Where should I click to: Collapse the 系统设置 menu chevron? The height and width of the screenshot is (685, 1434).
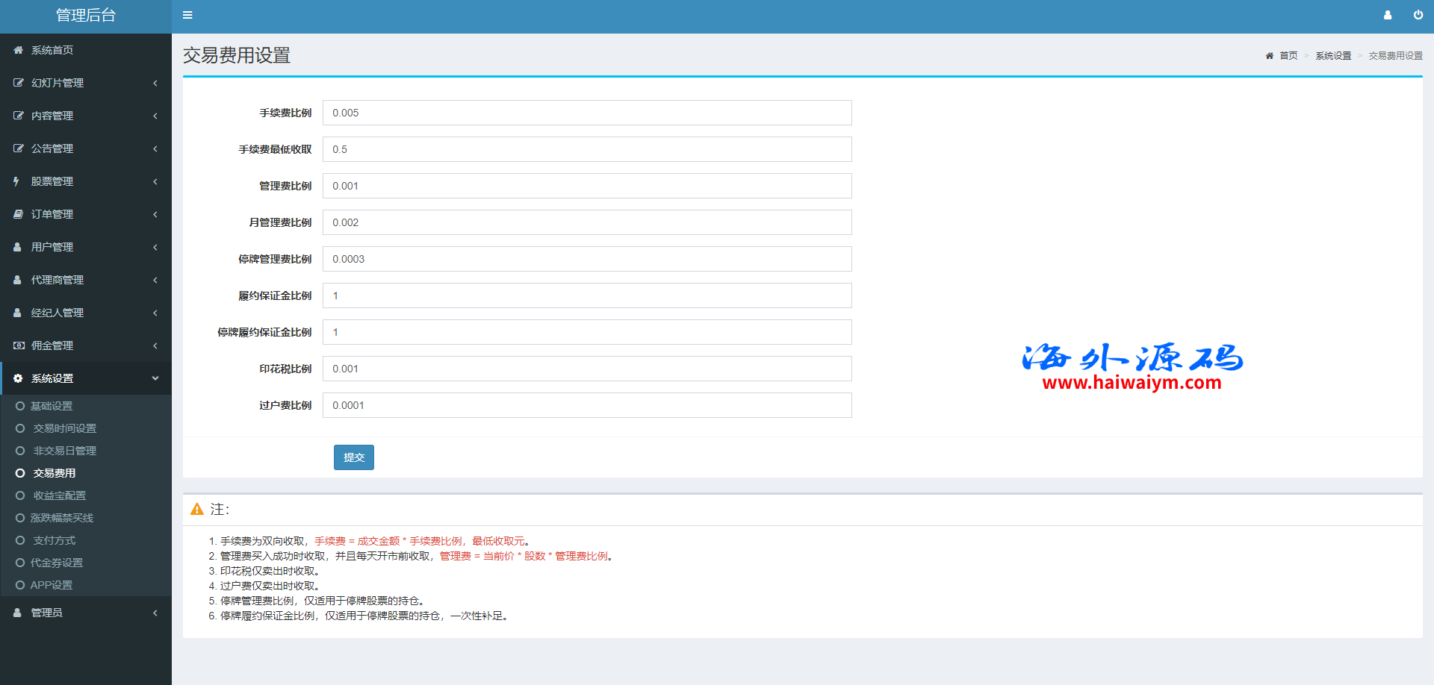click(155, 378)
